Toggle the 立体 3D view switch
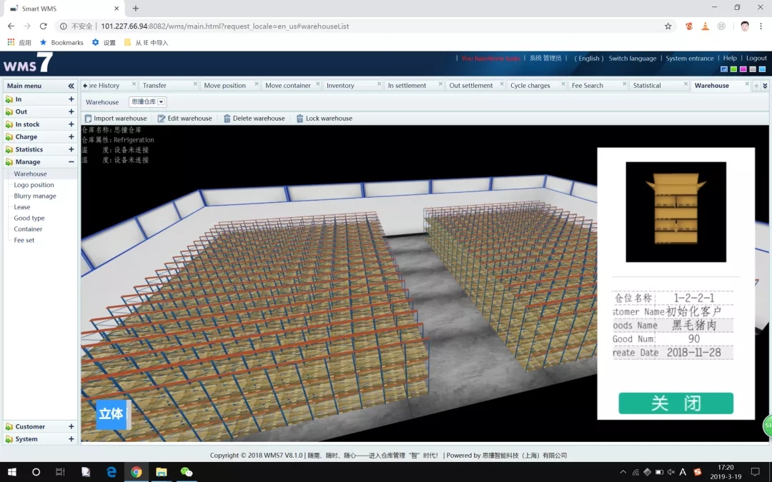Viewport: 772px width, 482px height. [x=113, y=414]
